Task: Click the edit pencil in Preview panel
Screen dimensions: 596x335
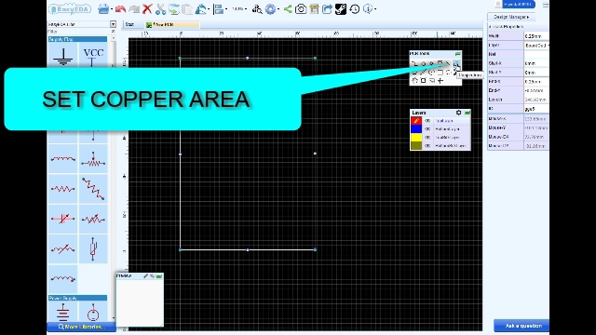Action: coord(145,276)
